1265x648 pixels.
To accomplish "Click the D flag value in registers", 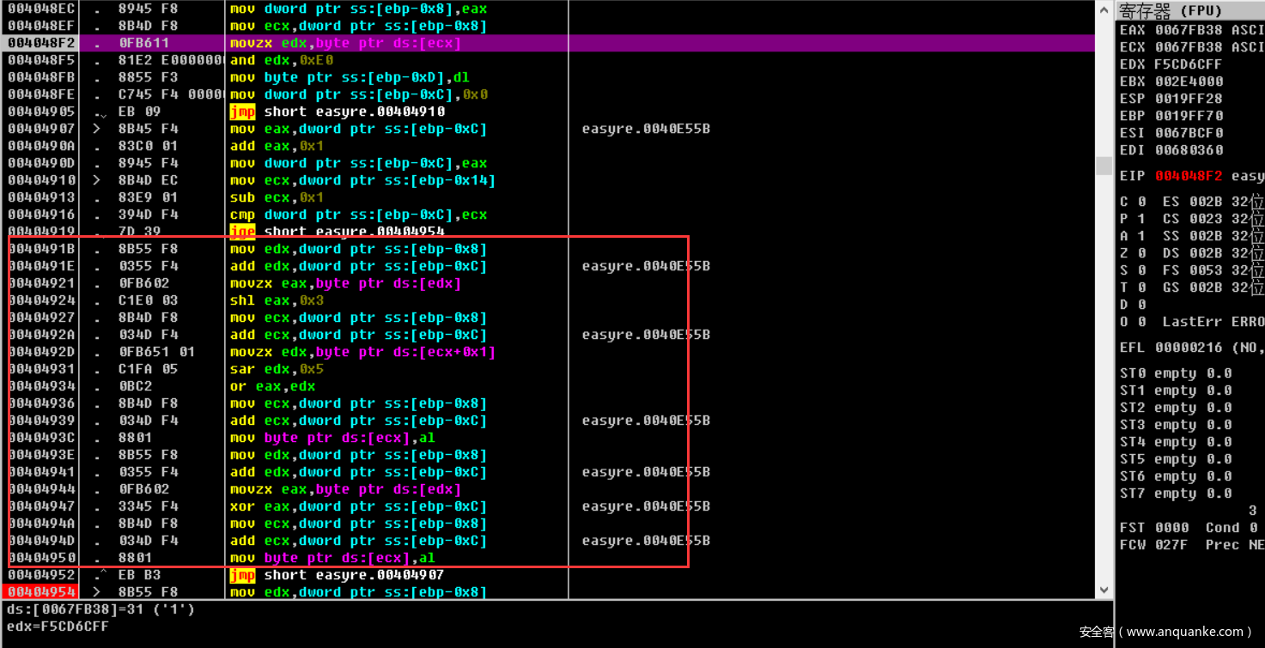I will pyautogui.click(x=1142, y=305).
